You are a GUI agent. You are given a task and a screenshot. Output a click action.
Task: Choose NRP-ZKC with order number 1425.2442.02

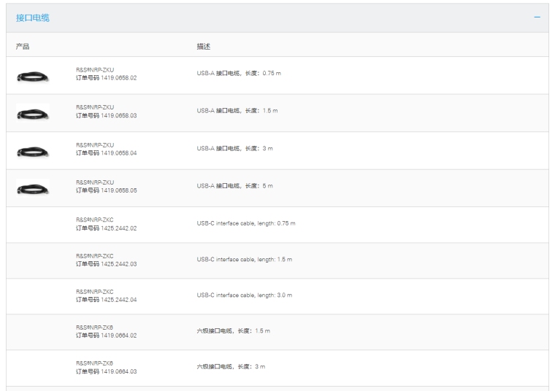click(x=106, y=223)
